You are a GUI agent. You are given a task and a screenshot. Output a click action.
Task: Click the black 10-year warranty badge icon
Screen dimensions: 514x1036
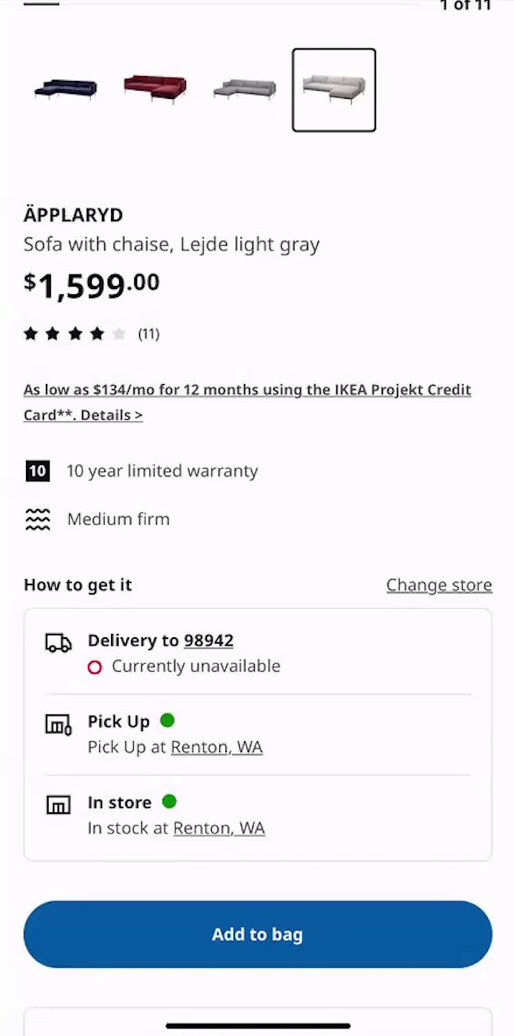[x=38, y=471]
